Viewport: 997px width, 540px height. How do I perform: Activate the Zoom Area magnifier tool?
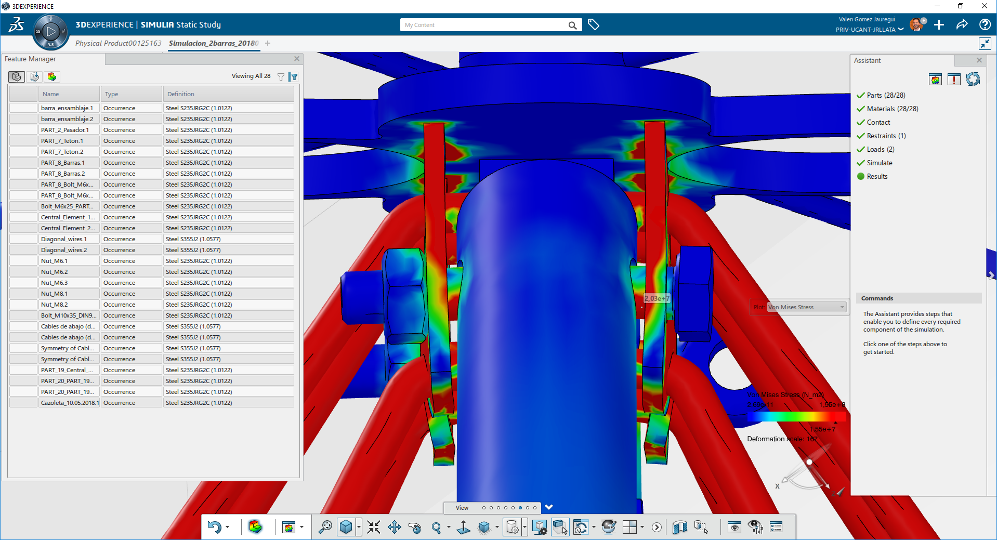pyautogui.click(x=325, y=527)
